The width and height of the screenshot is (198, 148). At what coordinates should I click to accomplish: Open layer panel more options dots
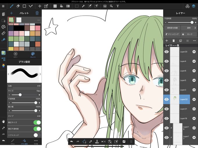195,41
